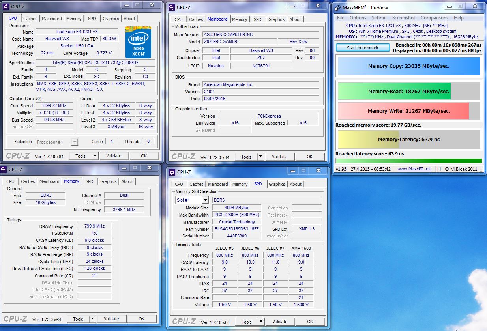
Task: Open the Submit menu in MaxxMEM
Action: 379,18
